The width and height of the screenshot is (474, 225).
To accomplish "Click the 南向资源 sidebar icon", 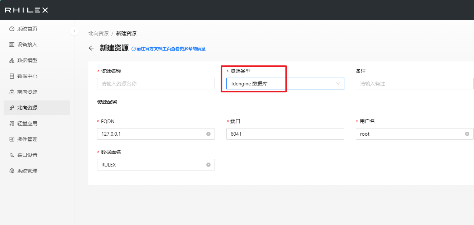I will (12, 92).
